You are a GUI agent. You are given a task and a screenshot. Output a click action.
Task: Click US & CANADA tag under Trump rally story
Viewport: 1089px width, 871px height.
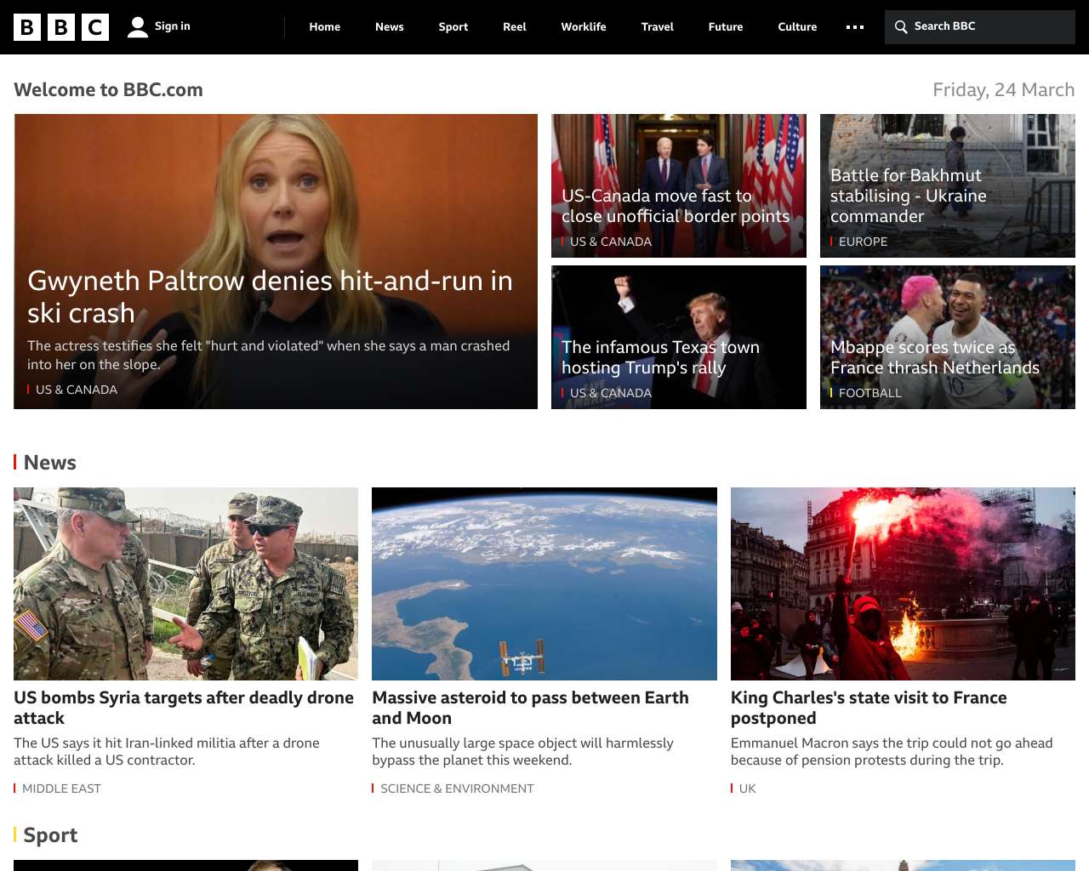tap(611, 393)
